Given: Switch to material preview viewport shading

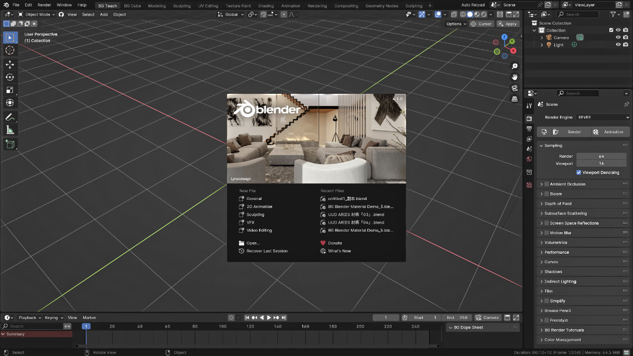Looking at the screenshot, I should tap(477, 14).
